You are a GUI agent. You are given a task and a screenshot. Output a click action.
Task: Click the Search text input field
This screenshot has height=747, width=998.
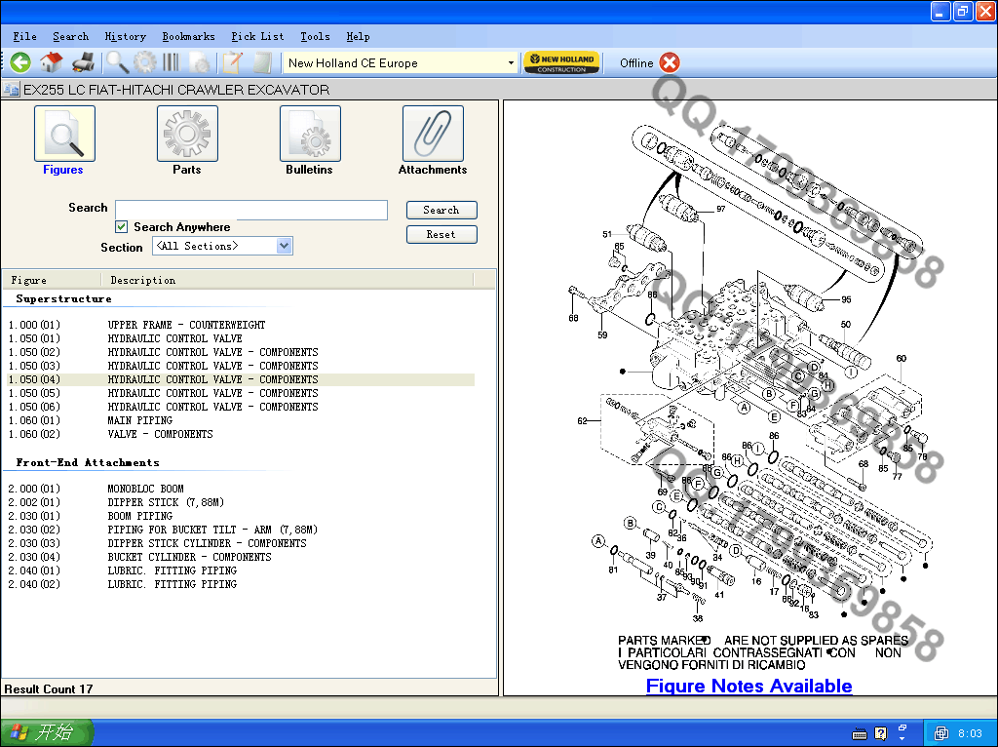click(x=250, y=210)
